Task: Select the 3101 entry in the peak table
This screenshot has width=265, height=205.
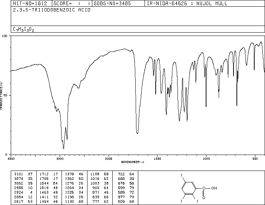Action: tap(19, 174)
